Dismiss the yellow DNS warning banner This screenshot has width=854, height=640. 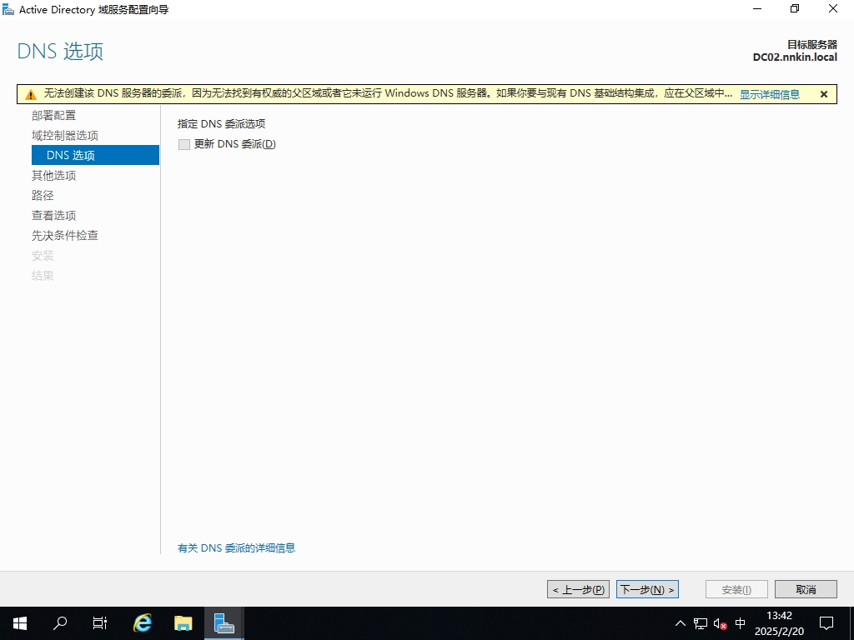[824, 94]
